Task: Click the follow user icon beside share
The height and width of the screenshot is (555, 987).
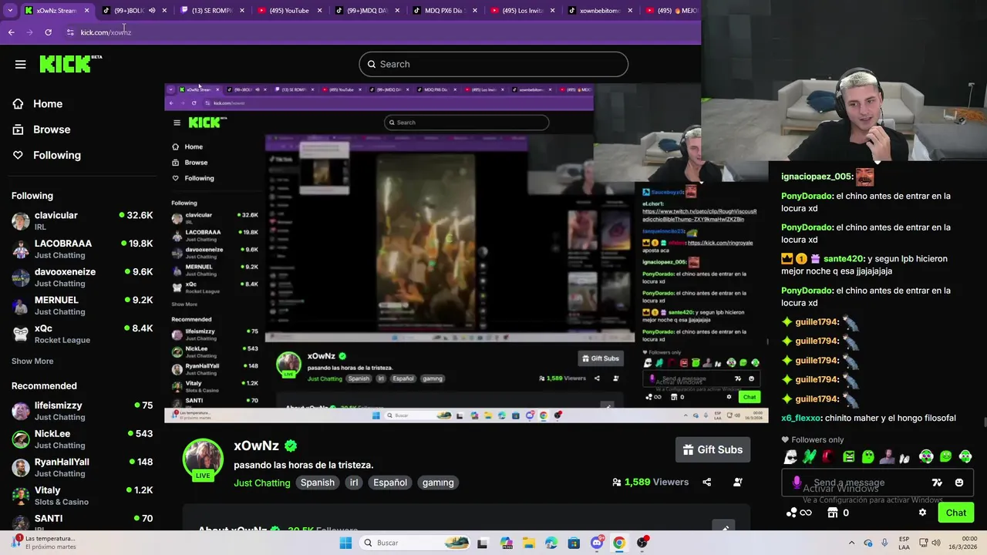Action: pos(738,482)
